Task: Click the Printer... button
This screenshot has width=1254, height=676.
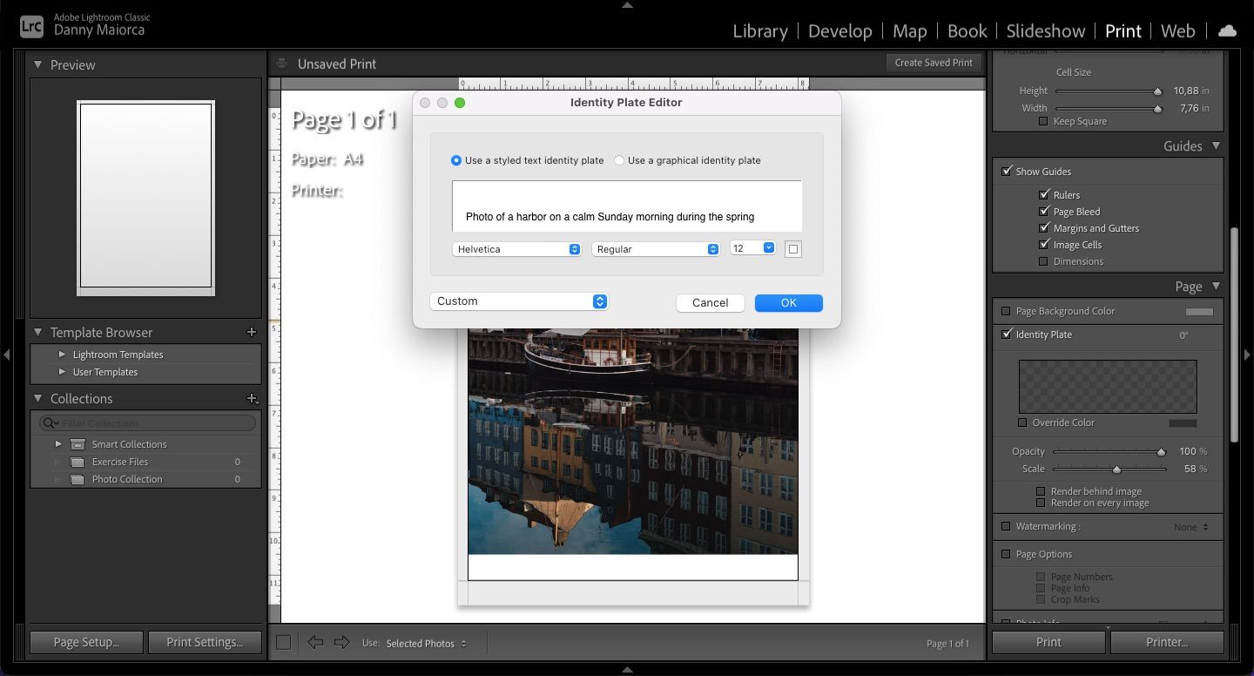Action: click(x=1167, y=642)
